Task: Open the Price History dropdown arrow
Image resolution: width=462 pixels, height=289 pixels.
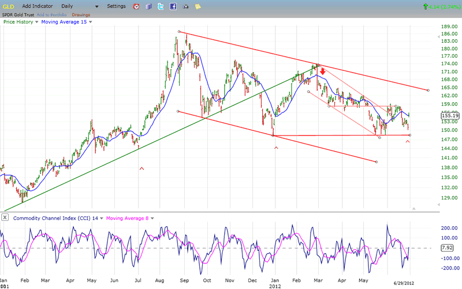Action: pyautogui.click(x=37, y=22)
